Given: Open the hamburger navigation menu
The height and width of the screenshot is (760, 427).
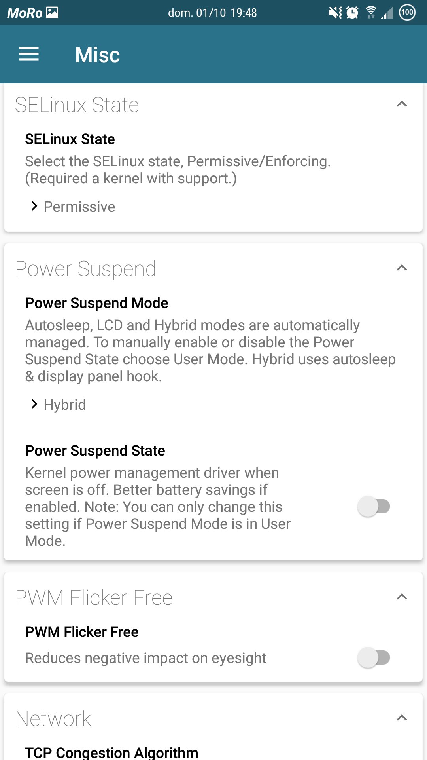Looking at the screenshot, I should [x=29, y=54].
